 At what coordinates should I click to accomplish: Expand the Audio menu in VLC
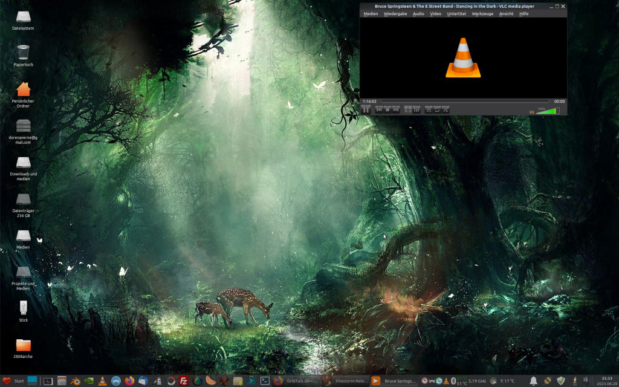(x=418, y=13)
